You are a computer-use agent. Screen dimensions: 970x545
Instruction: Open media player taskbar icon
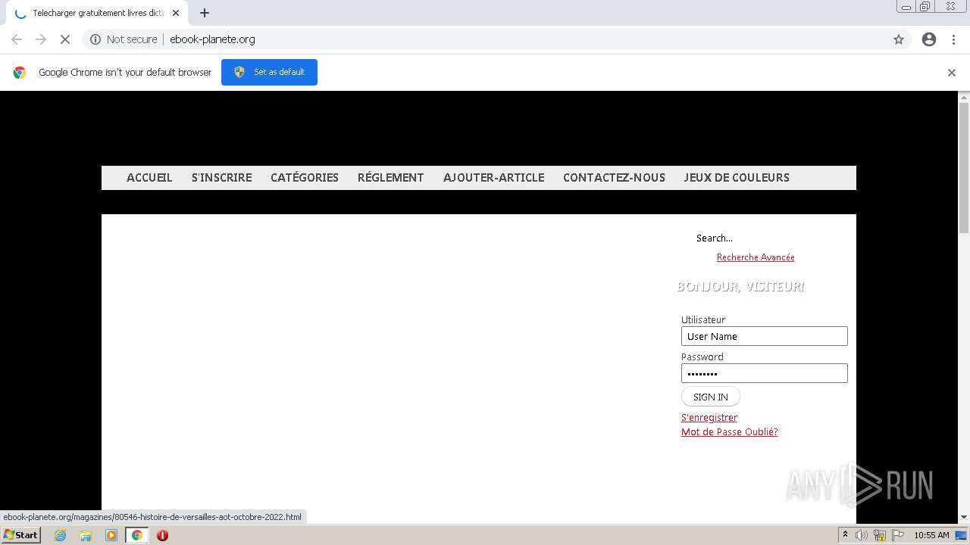[111, 535]
